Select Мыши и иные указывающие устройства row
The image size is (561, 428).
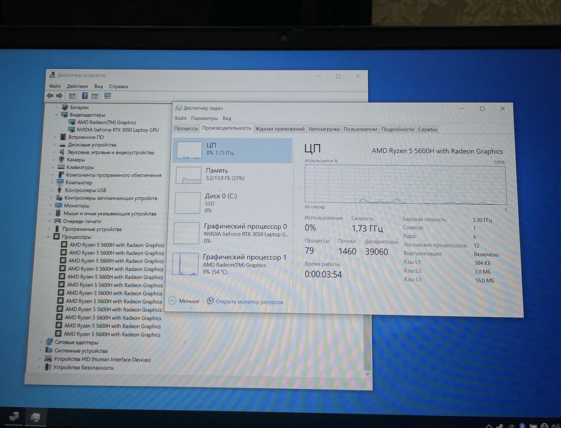110,213
